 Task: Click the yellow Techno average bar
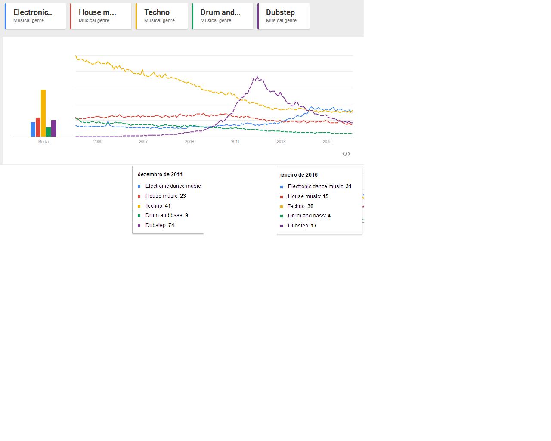tap(43, 113)
